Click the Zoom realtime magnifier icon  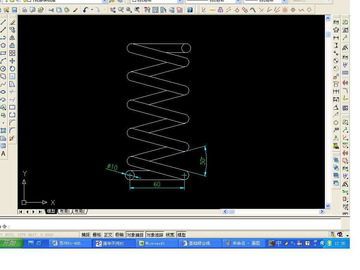121,10
